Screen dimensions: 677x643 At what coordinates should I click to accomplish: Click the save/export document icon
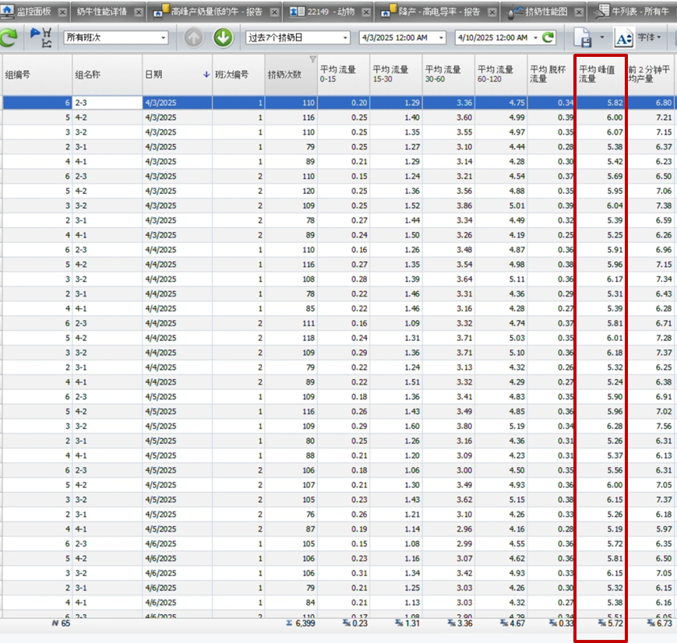pyautogui.click(x=583, y=38)
